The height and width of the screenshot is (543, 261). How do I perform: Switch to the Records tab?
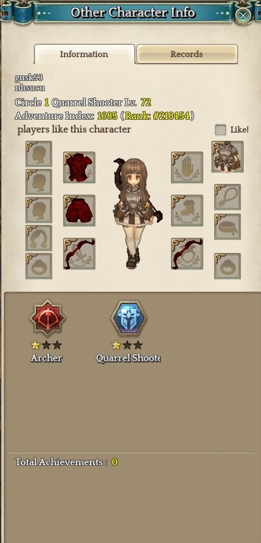coord(187,54)
